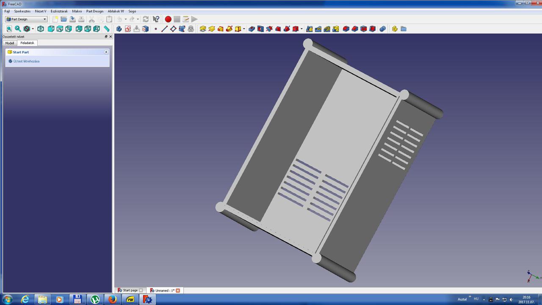Switch to the top view cube

click(60, 29)
